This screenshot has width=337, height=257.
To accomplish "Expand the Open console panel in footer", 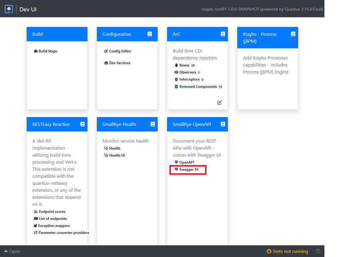I will 12,251.
